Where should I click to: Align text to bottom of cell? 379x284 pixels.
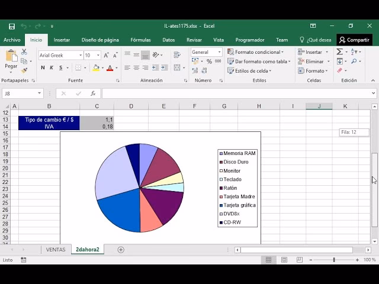pyautogui.click(x=145, y=55)
